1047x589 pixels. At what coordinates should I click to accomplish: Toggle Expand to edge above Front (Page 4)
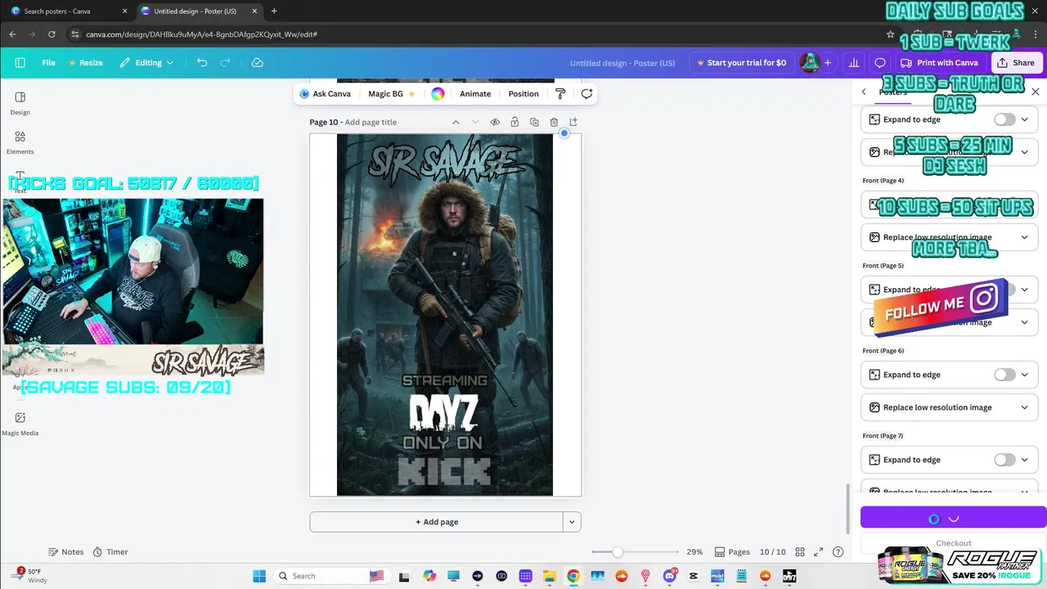click(1004, 119)
